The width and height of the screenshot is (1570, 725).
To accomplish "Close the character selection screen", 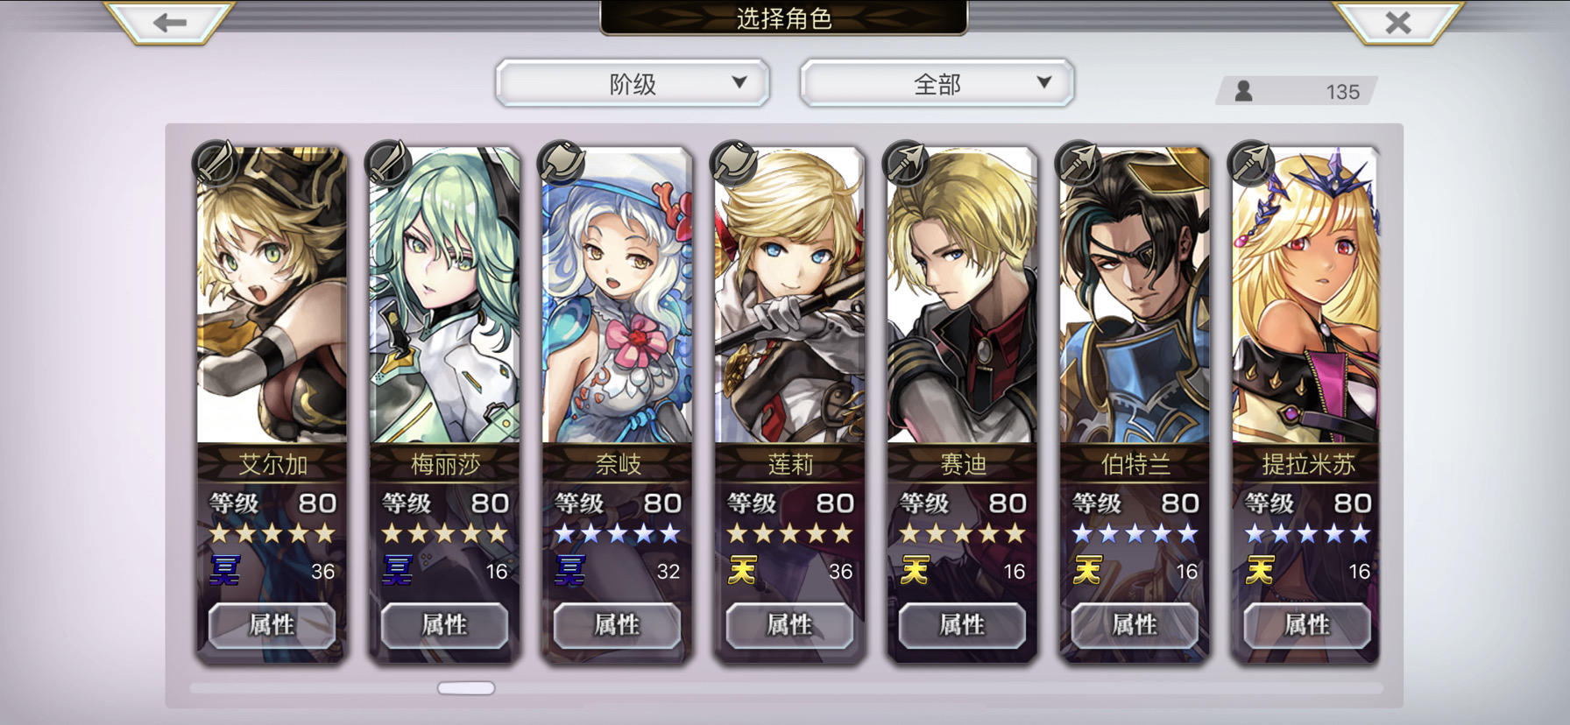I will 1398,22.
